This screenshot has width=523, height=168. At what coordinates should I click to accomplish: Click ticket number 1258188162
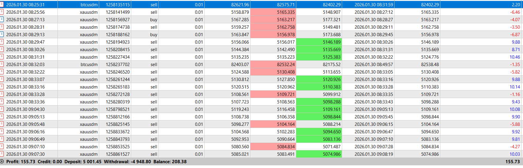point(118,35)
